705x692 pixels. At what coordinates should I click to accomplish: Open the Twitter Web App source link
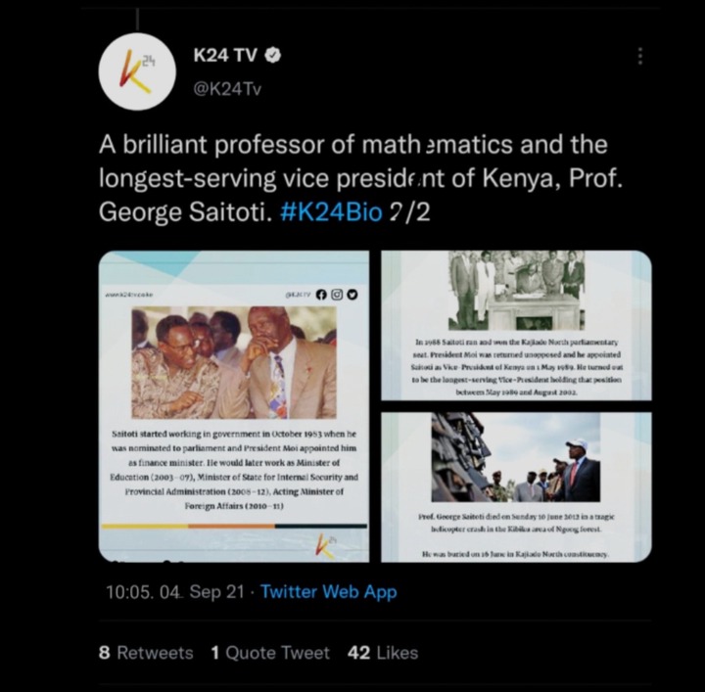(329, 592)
